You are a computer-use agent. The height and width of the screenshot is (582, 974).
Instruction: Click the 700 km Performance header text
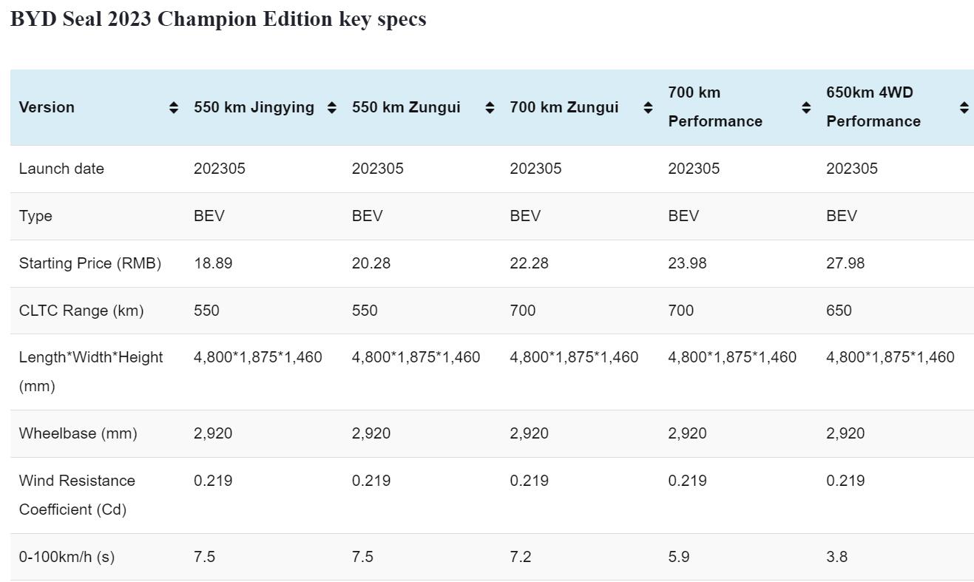714,107
